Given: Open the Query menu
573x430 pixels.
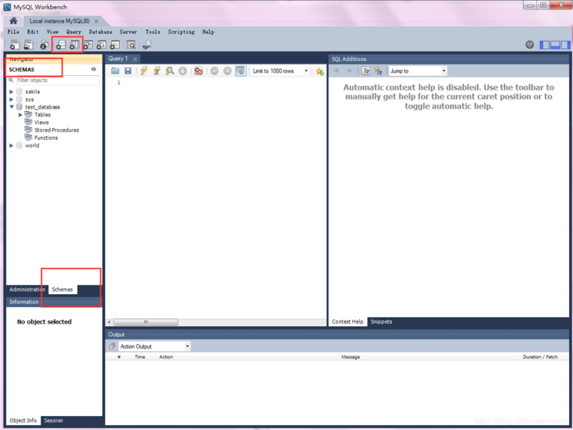Looking at the screenshot, I should [x=74, y=32].
